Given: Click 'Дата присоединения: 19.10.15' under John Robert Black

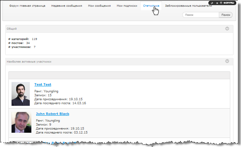Looking at the screenshot, I should [x=60, y=128].
